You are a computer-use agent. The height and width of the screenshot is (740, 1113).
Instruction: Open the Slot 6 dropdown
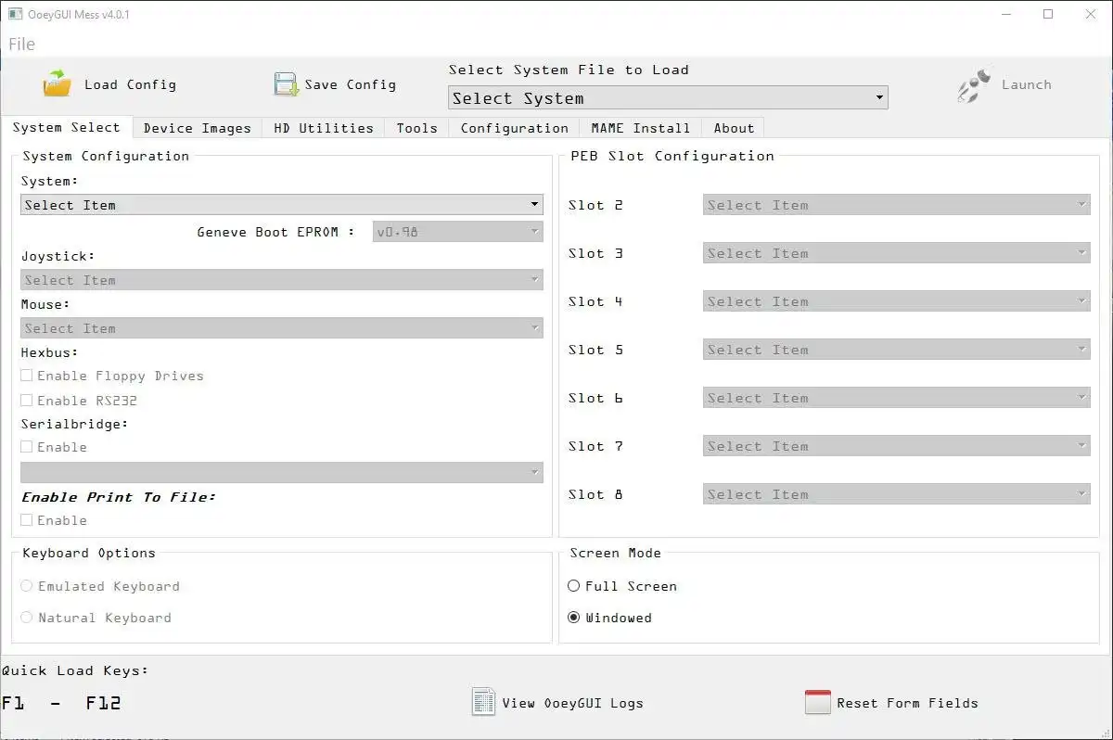pos(897,398)
